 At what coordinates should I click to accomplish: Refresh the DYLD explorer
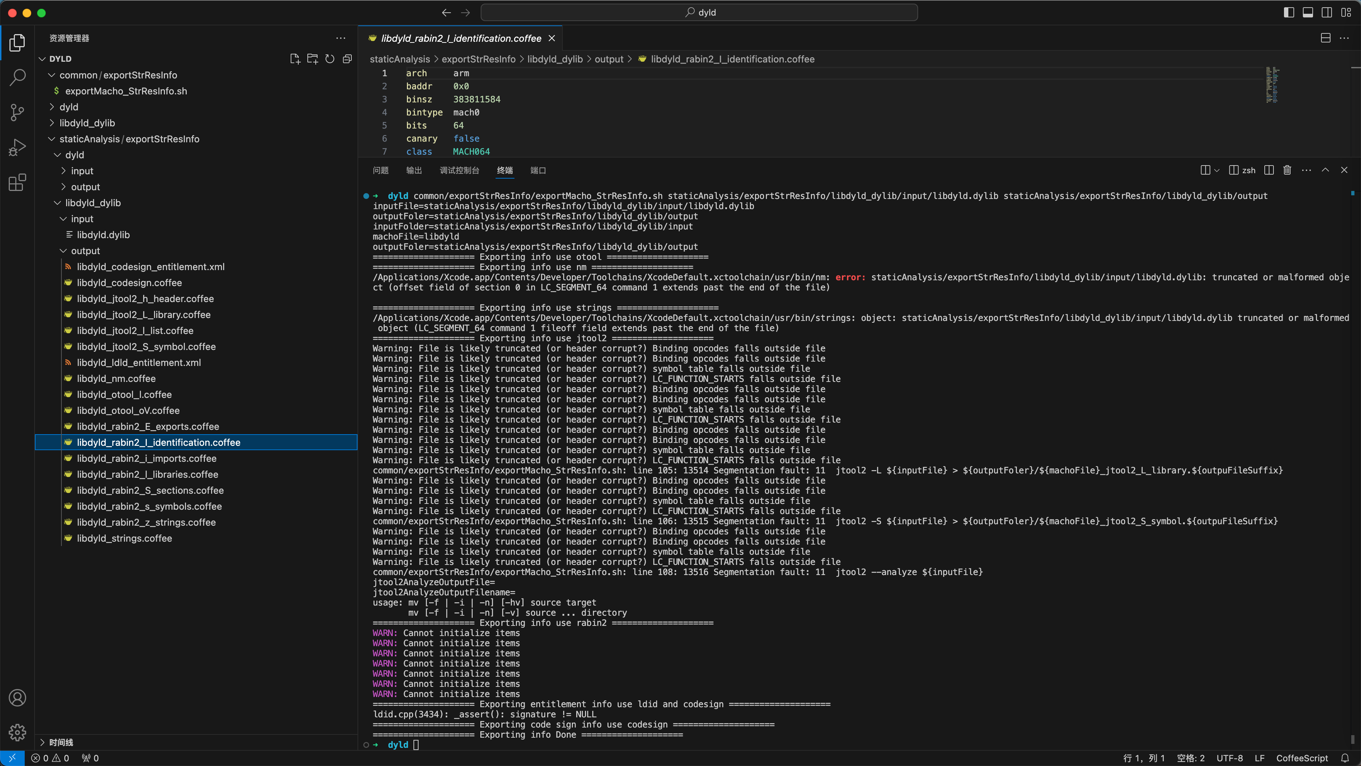[330, 58]
